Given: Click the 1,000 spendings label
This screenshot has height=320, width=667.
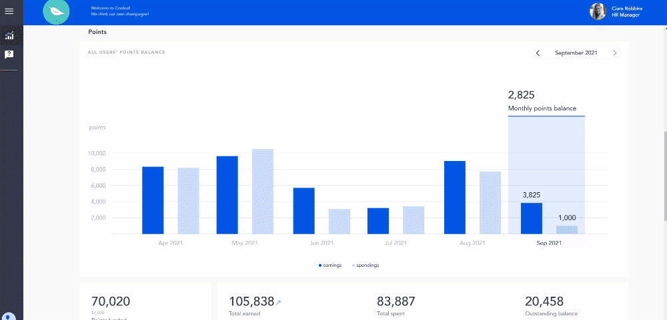Looking at the screenshot, I should (x=567, y=218).
